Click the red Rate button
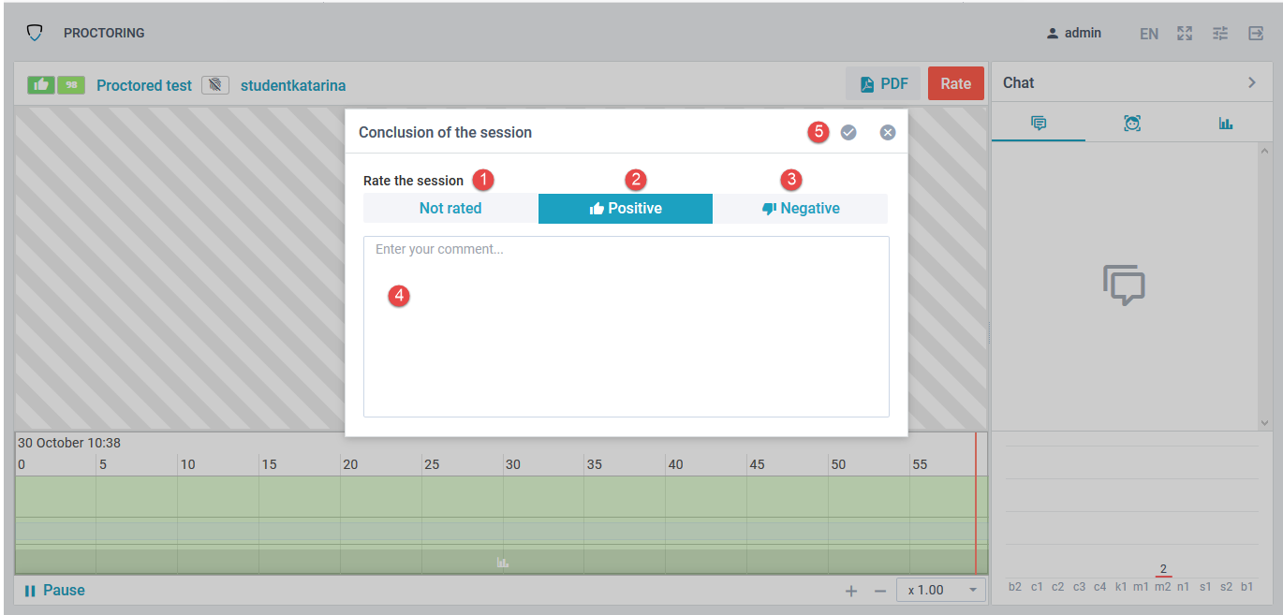 [956, 84]
